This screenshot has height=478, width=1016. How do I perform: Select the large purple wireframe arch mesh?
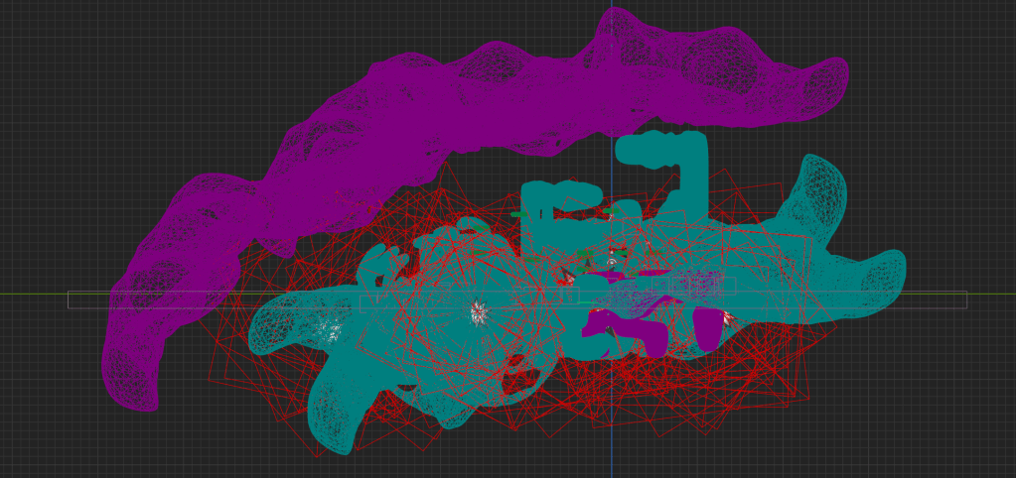click(x=447, y=109)
